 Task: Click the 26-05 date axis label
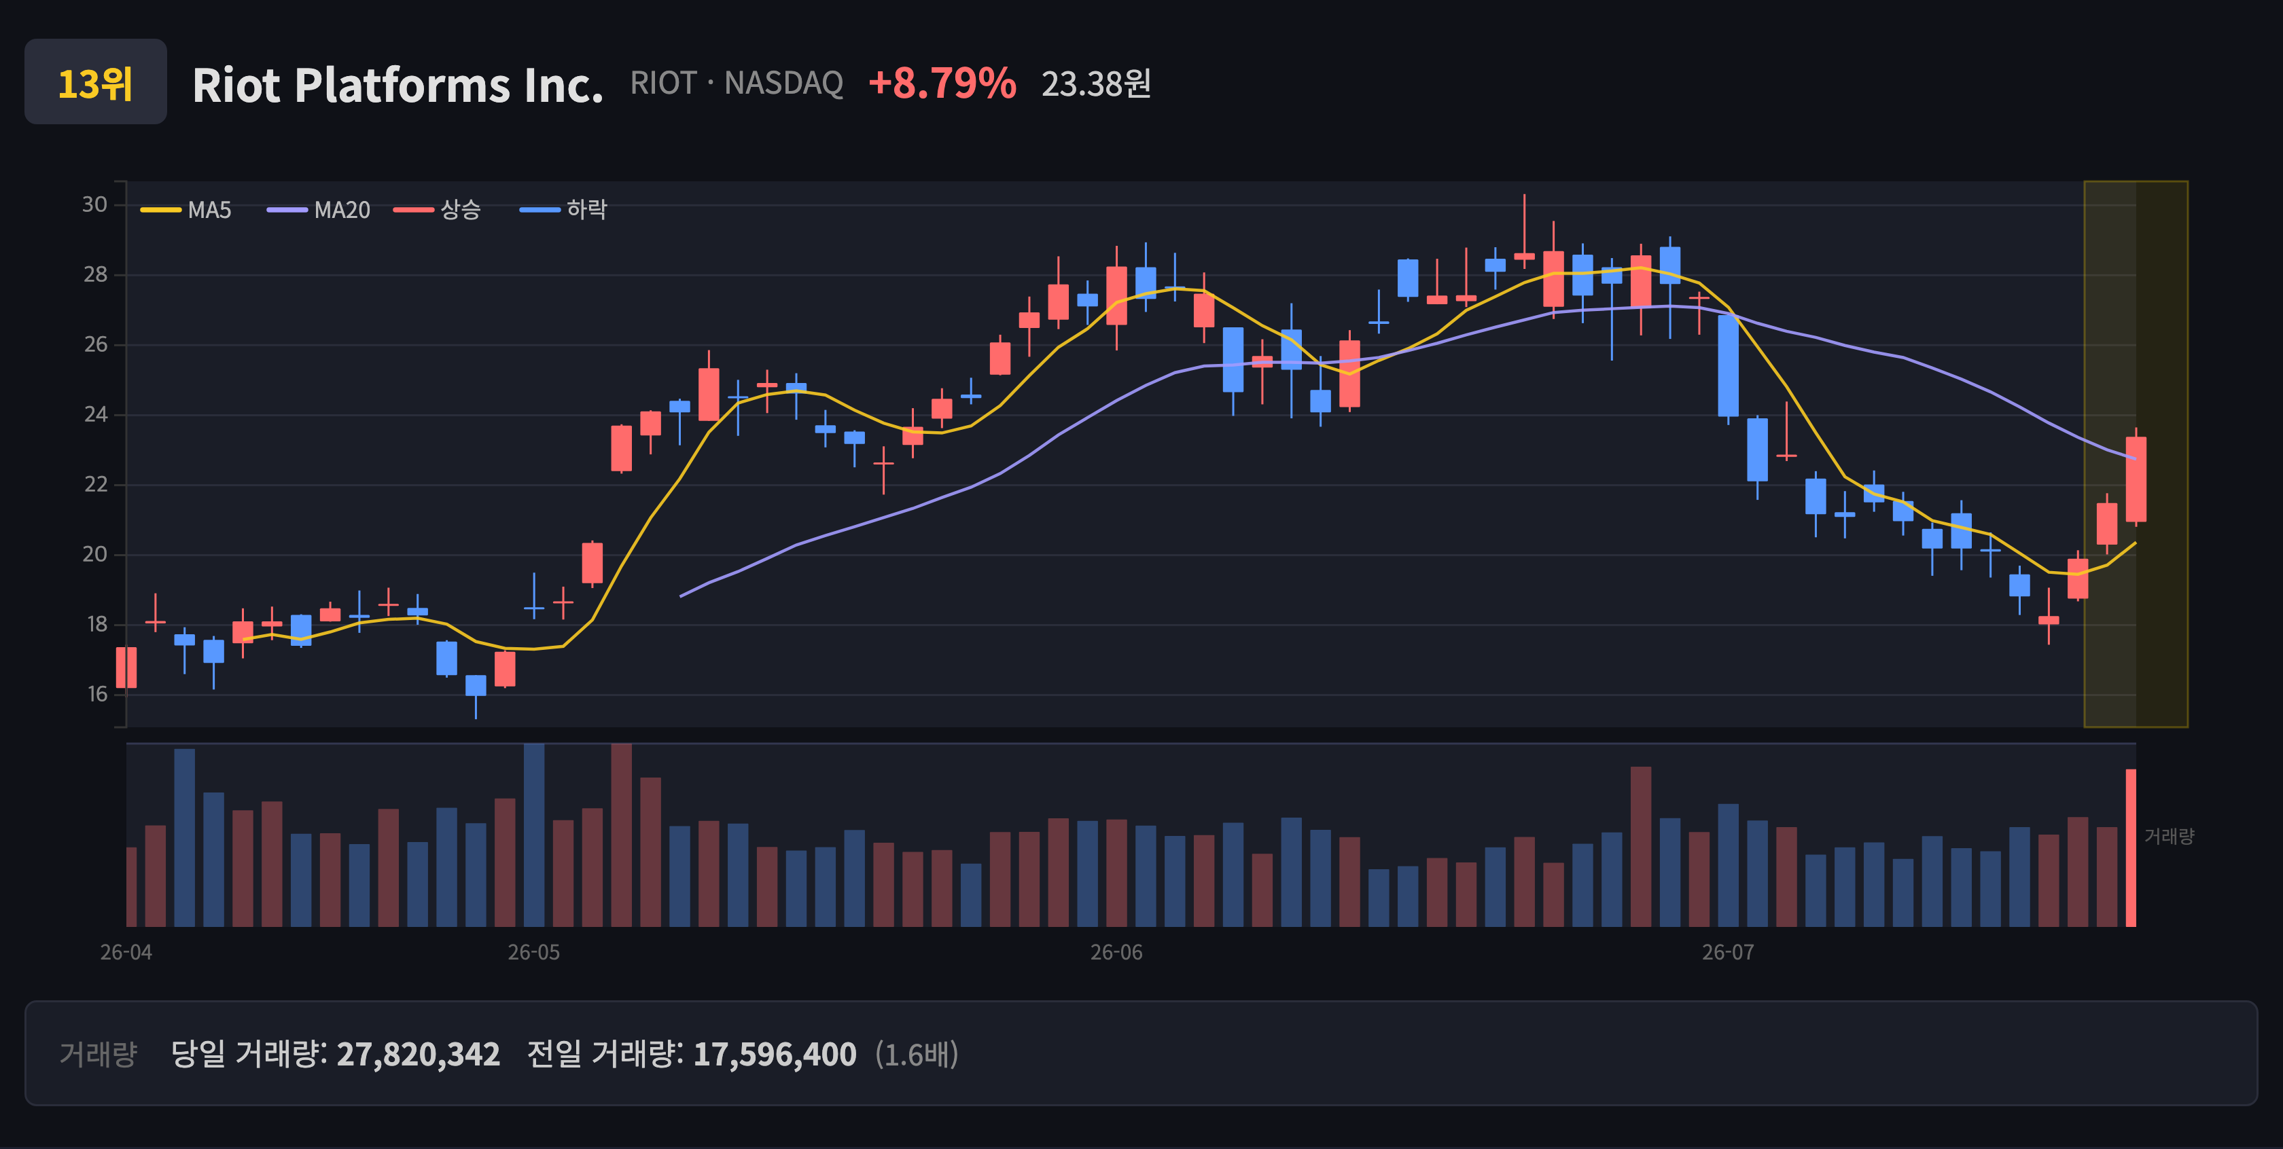(533, 952)
